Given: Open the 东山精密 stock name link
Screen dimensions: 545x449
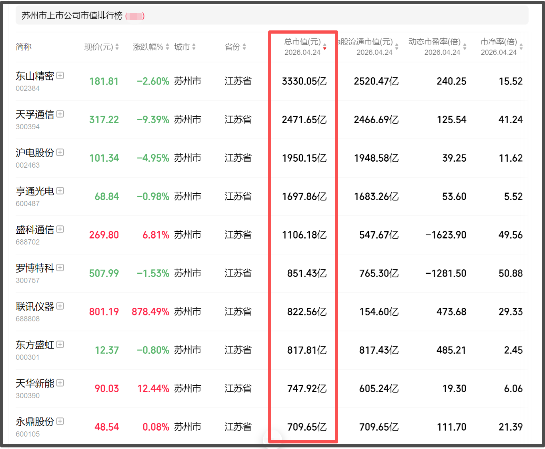Looking at the screenshot, I should click(x=35, y=76).
